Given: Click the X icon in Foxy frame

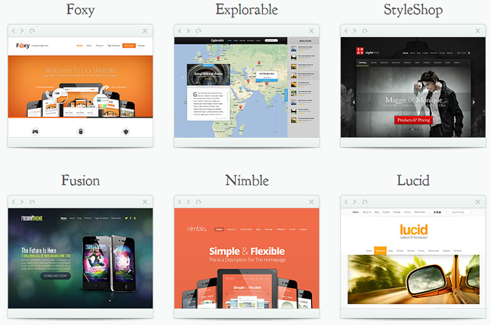Looking at the screenshot, I should pyautogui.click(x=145, y=31).
